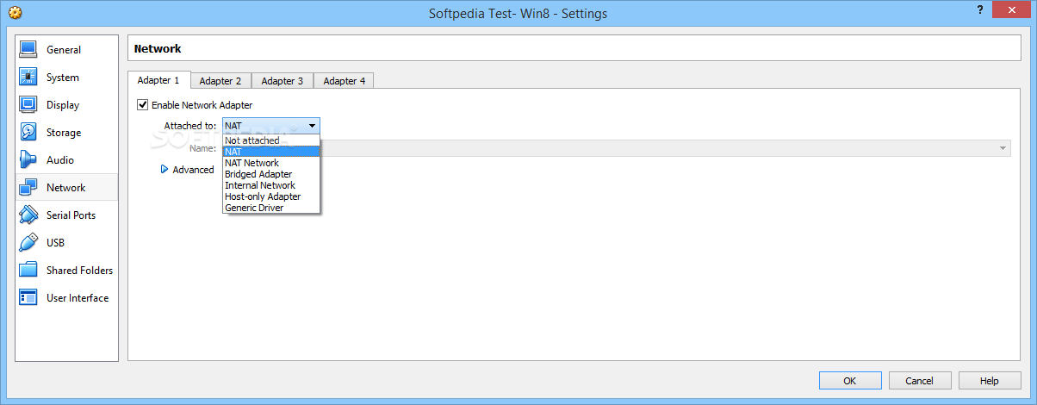Image resolution: width=1037 pixels, height=405 pixels.
Task: Click the Network computers icon
Action: [28, 187]
